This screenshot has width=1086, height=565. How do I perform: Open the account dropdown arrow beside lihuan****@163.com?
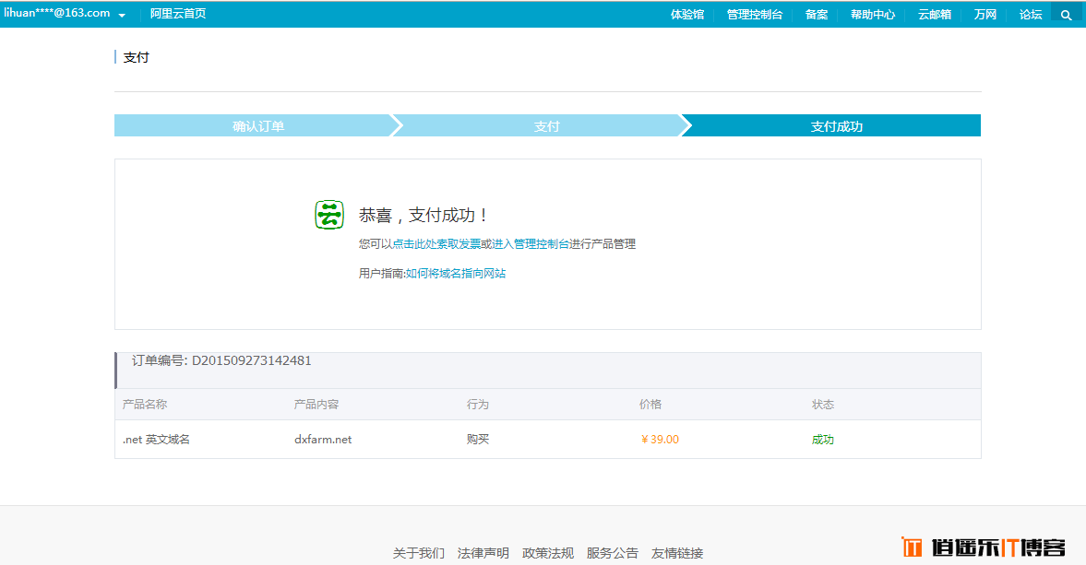click(122, 16)
